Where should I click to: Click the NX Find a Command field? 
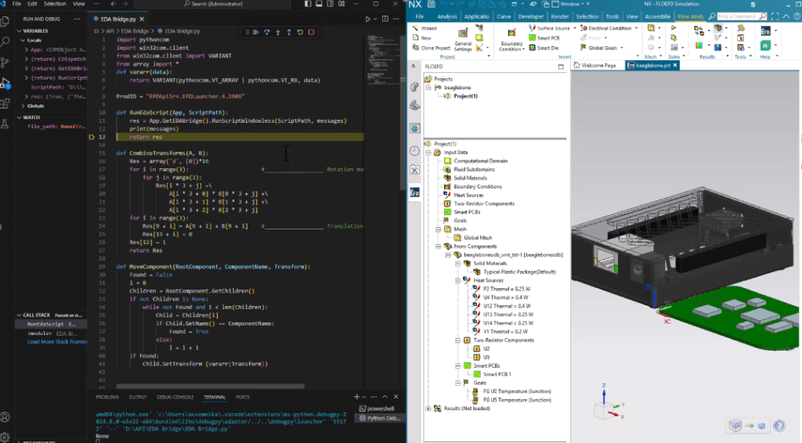point(742,16)
